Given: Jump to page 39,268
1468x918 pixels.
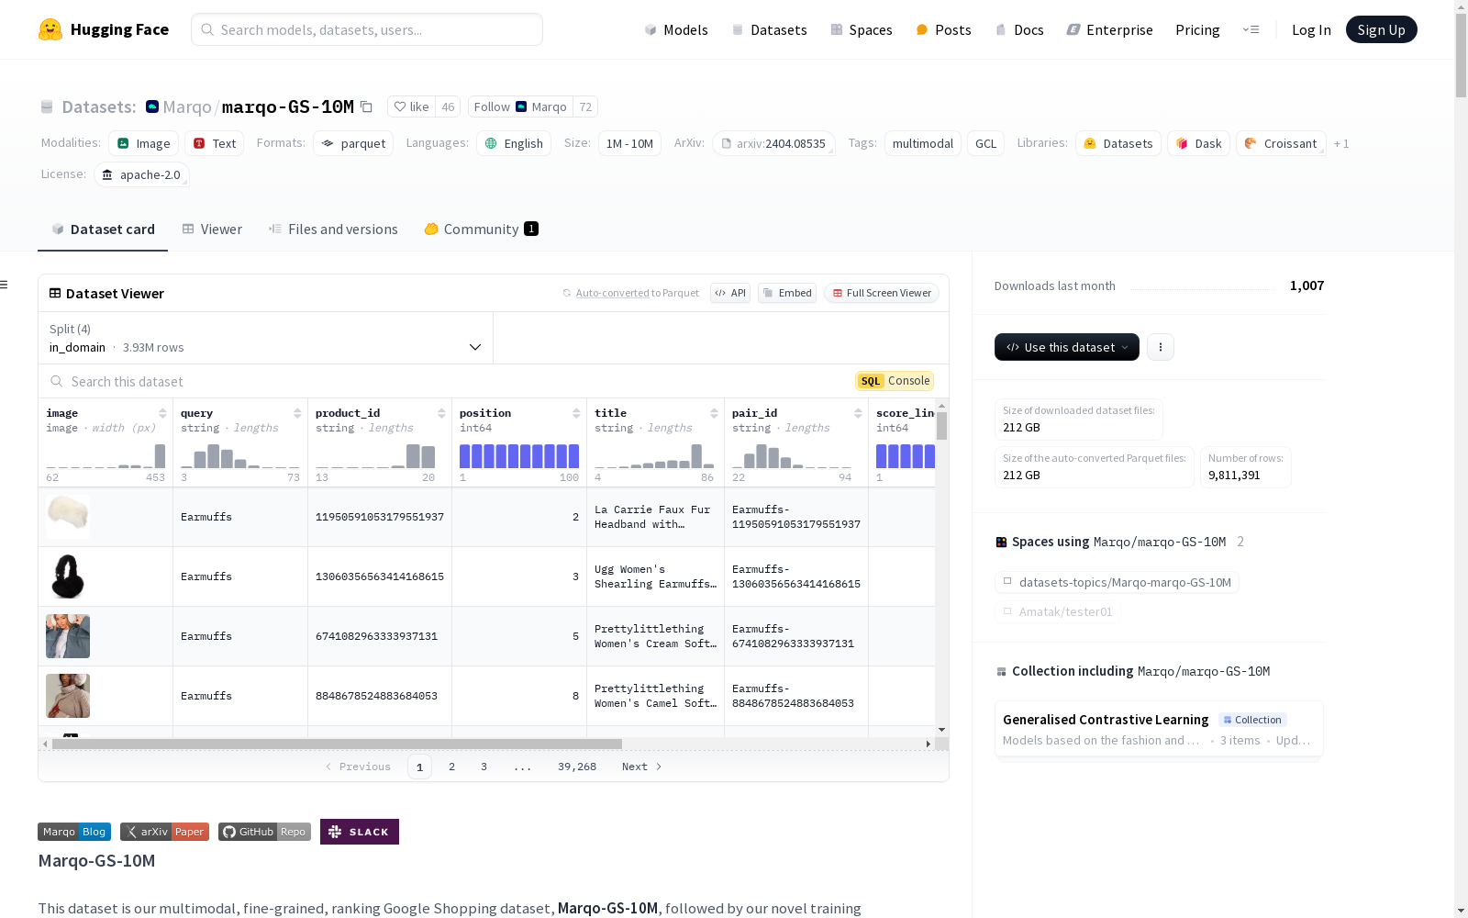Looking at the screenshot, I should [577, 767].
